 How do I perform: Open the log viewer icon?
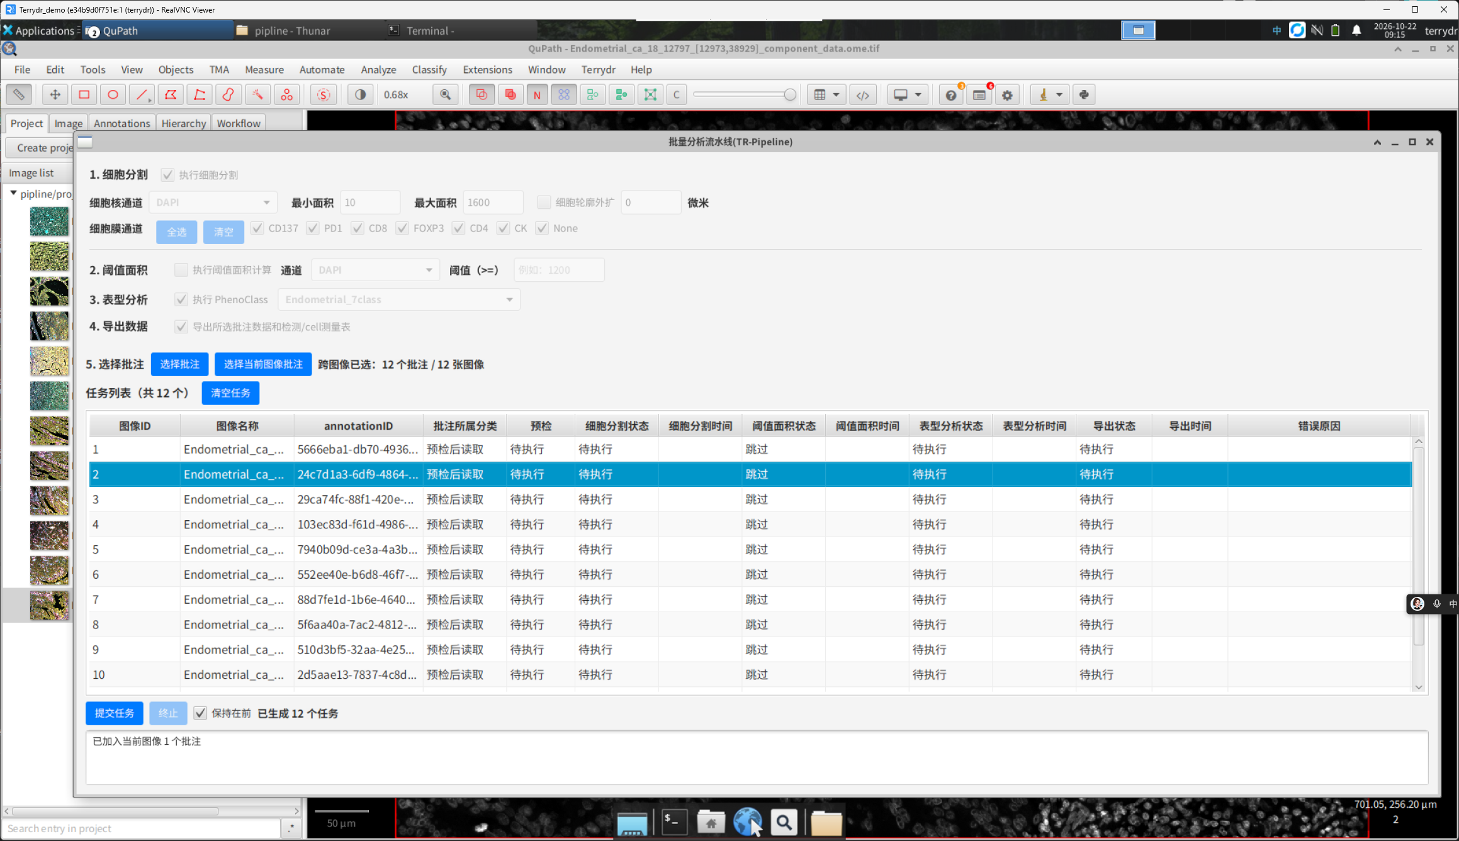pyautogui.click(x=979, y=94)
